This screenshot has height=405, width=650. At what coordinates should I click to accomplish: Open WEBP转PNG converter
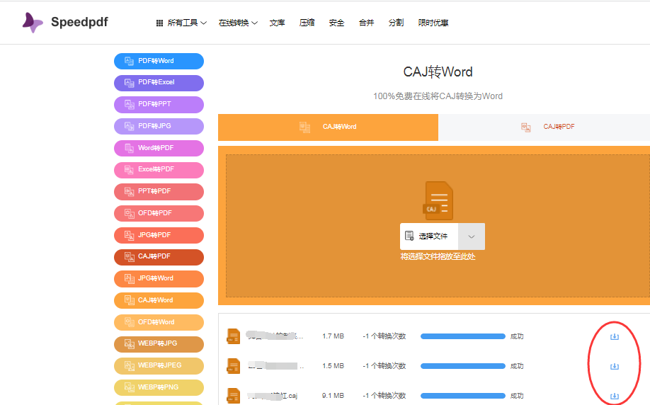coord(159,387)
